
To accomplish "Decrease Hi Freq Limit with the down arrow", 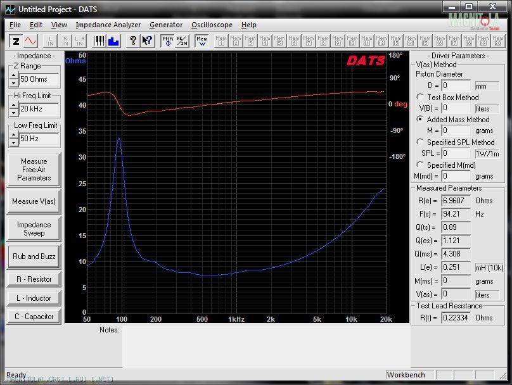I will 13,113.
